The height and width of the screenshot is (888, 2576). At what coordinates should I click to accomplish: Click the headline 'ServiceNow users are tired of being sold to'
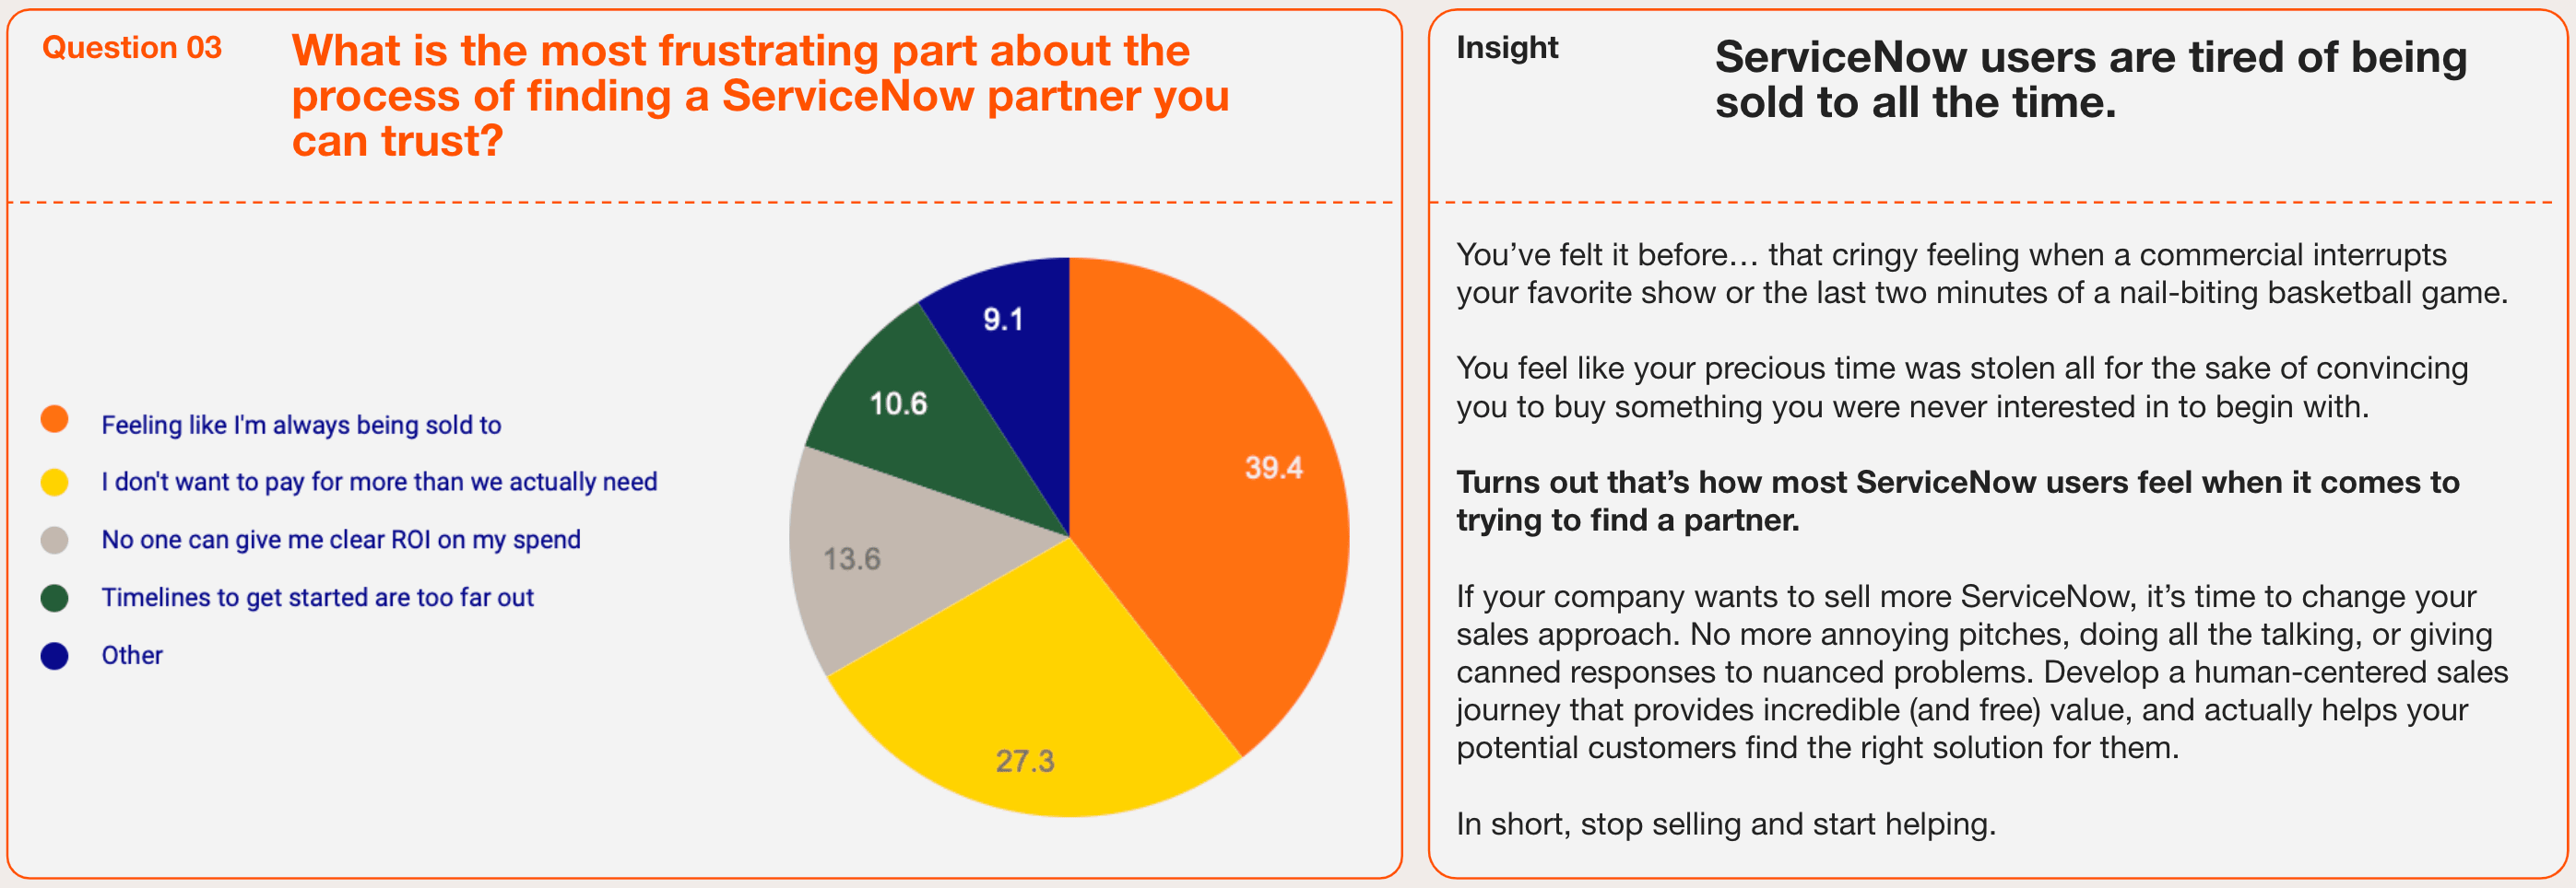tap(2090, 80)
